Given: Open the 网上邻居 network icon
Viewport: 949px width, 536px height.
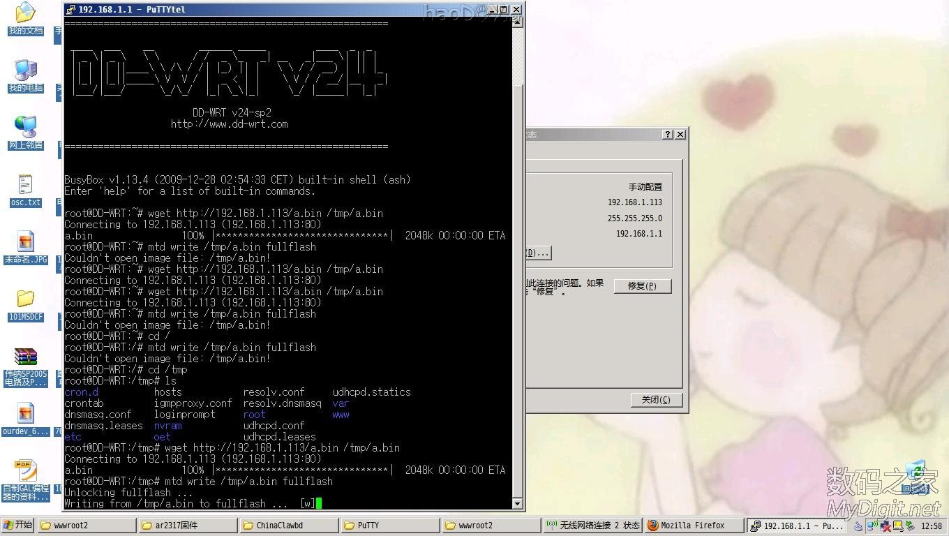Looking at the screenshot, I should pyautogui.click(x=25, y=128).
